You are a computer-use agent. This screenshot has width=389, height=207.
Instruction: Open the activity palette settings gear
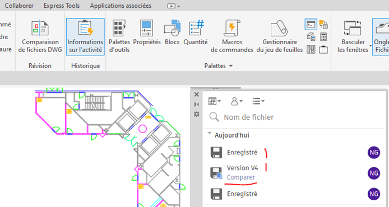pyautogui.click(x=197, y=114)
